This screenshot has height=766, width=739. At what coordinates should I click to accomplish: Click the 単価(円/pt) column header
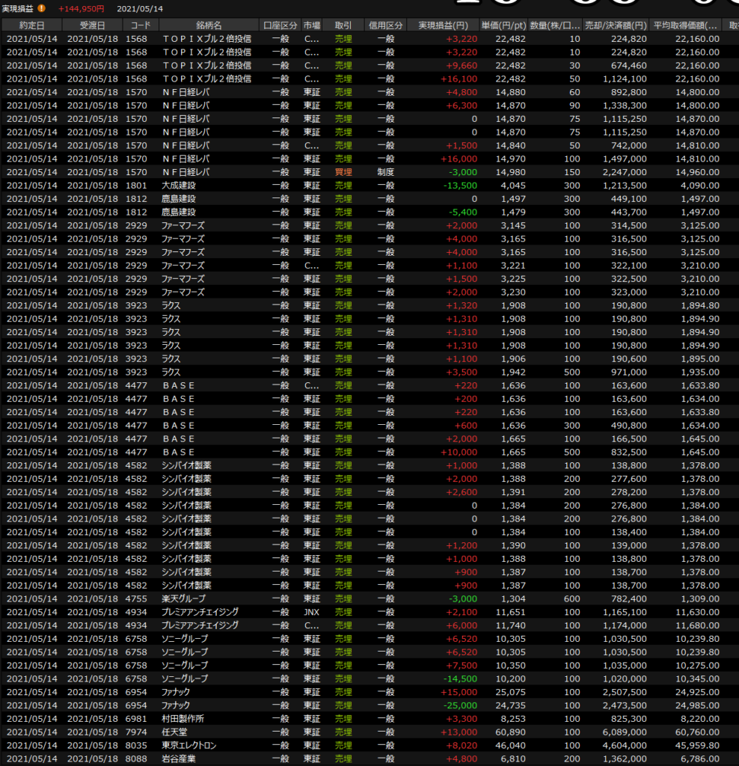click(503, 25)
